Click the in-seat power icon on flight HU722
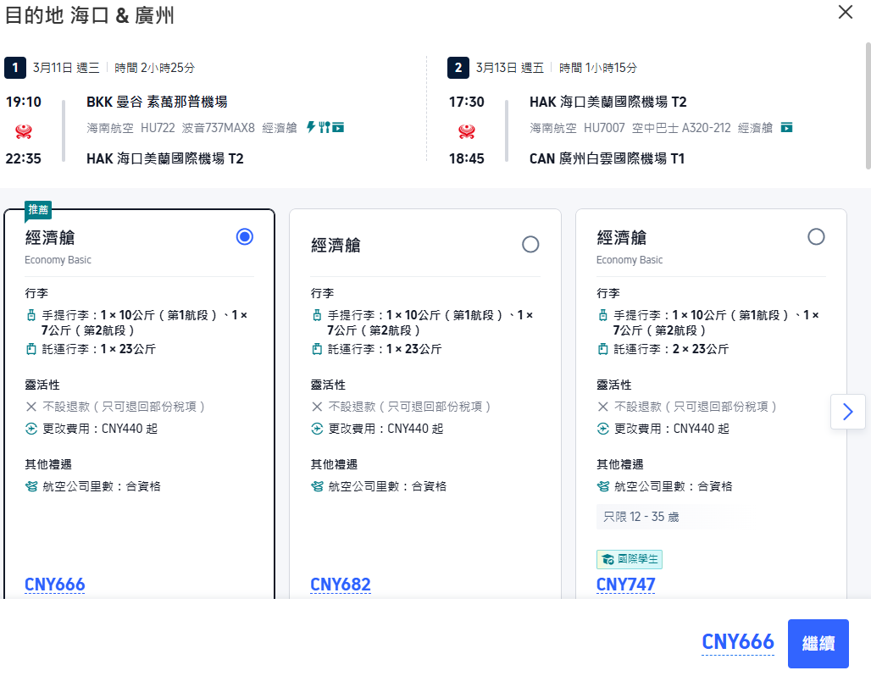This screenshot has width=871, height=676. pos(311,127)
